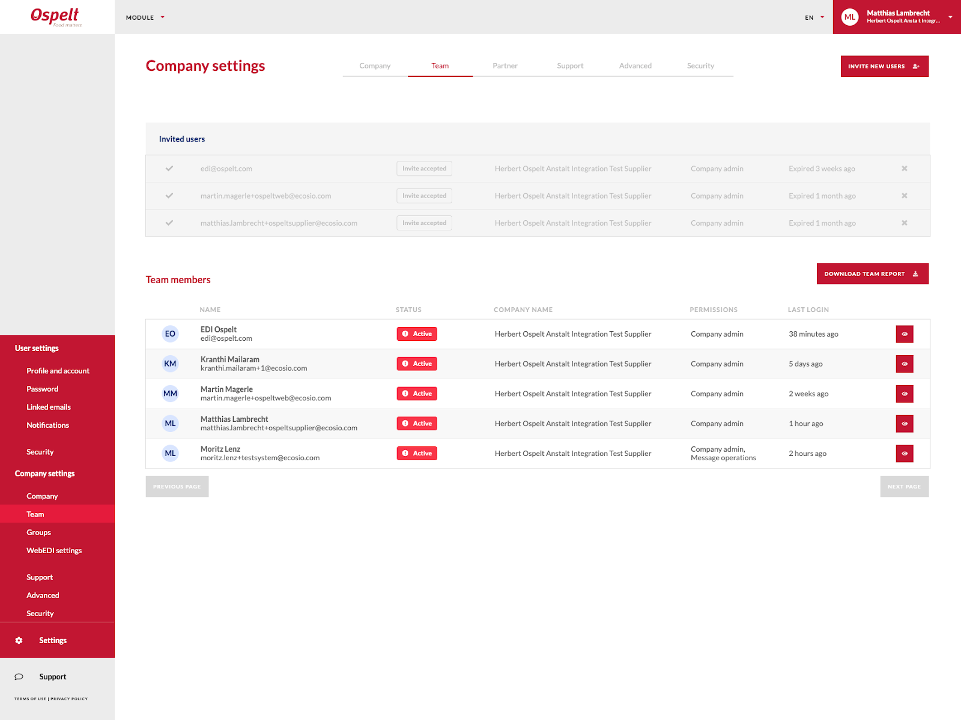View EDI Ospelt details with eye button
The height and width of the screenshot is (720, 961).
pos(904,334)
